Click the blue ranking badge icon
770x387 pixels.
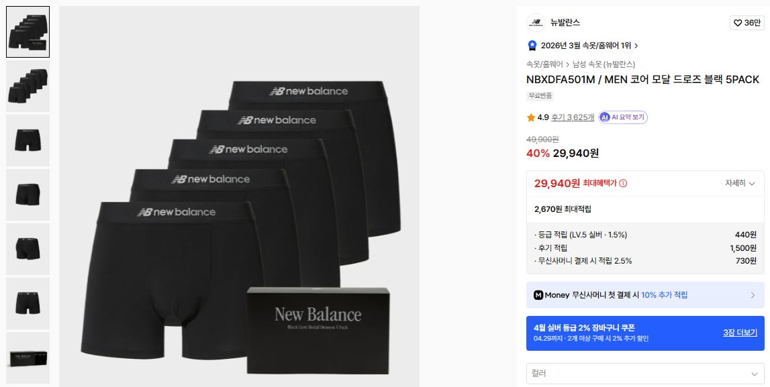click(532, 46)
